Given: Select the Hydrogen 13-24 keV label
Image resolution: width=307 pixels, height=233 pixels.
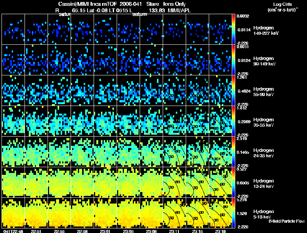Looking at the screenshot, I should point(264,184).
